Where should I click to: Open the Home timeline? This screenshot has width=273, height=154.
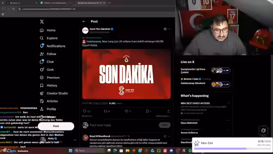pos(47,30)
